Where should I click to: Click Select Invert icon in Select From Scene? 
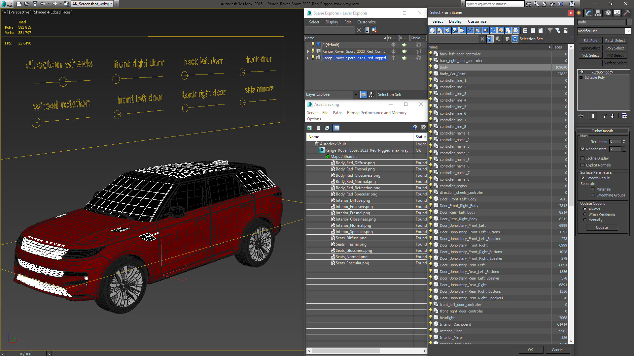[541, 30]
